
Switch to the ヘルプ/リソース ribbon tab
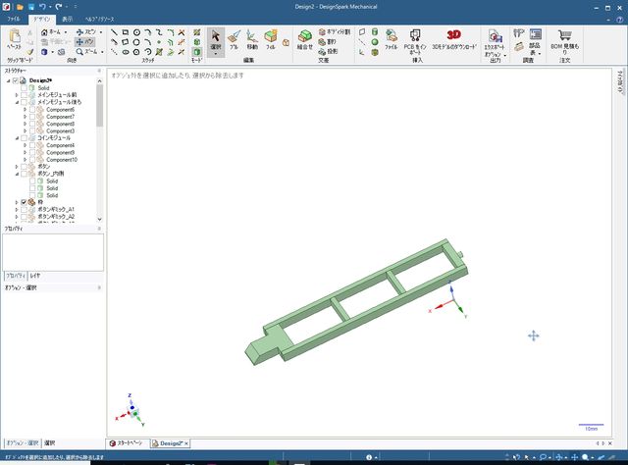tap(100, 19)
